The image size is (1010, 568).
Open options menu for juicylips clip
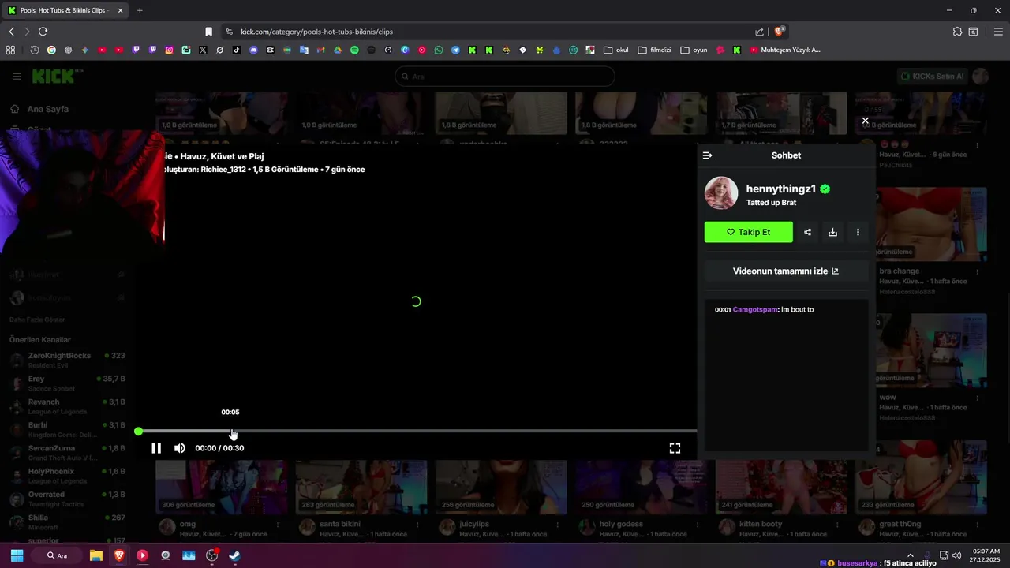coord(557,525)
